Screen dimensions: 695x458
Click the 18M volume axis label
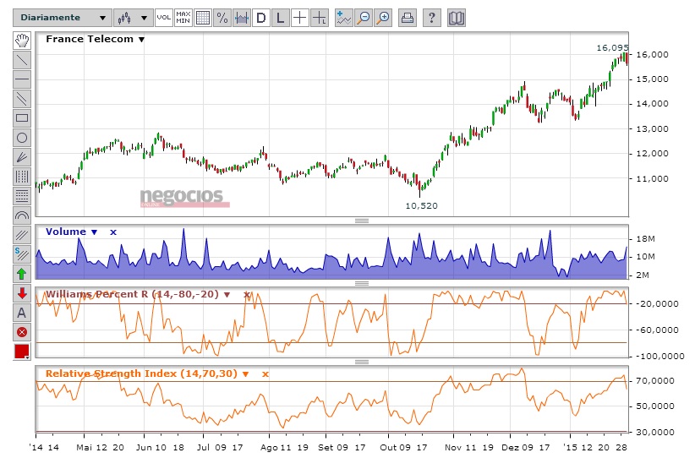pos(645,239)
